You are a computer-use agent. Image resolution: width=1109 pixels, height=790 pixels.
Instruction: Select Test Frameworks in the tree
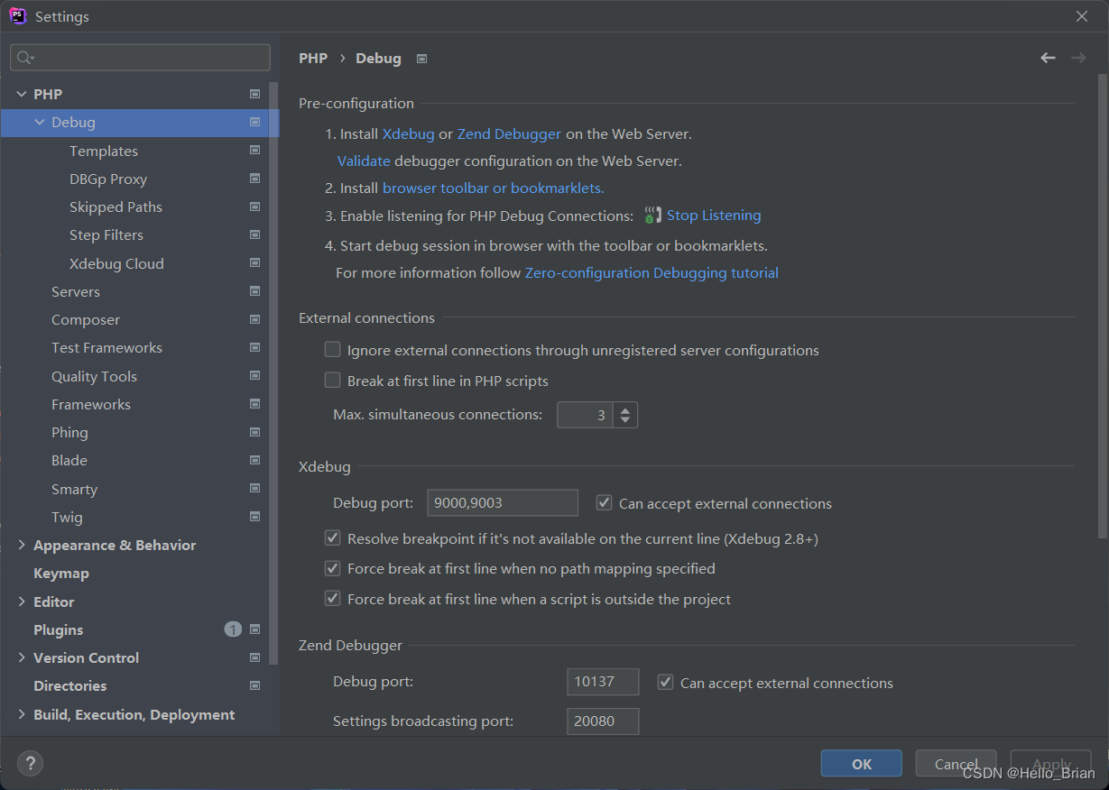tap(106, 348)
